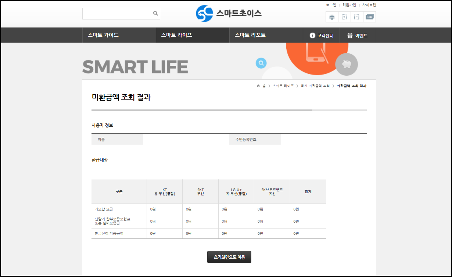452x277 pixels.
Task: Click the 사용자 정보 section title
Action: pyautogui.click(x=102, y=125)
